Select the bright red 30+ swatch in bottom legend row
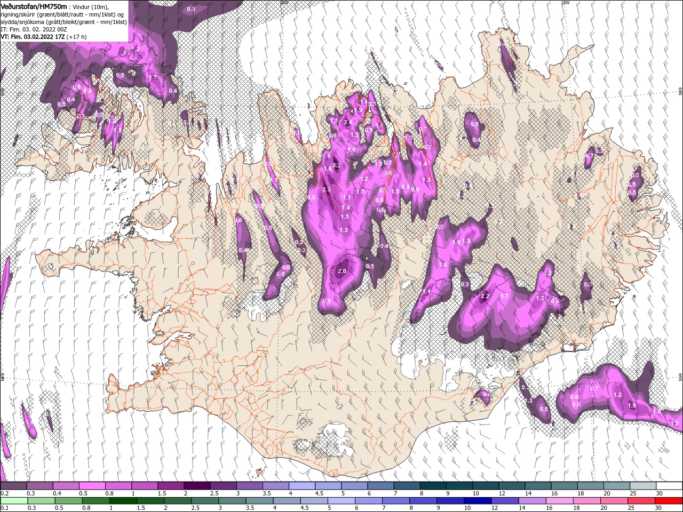Screen dimensions: 683x512 point(669,501)
